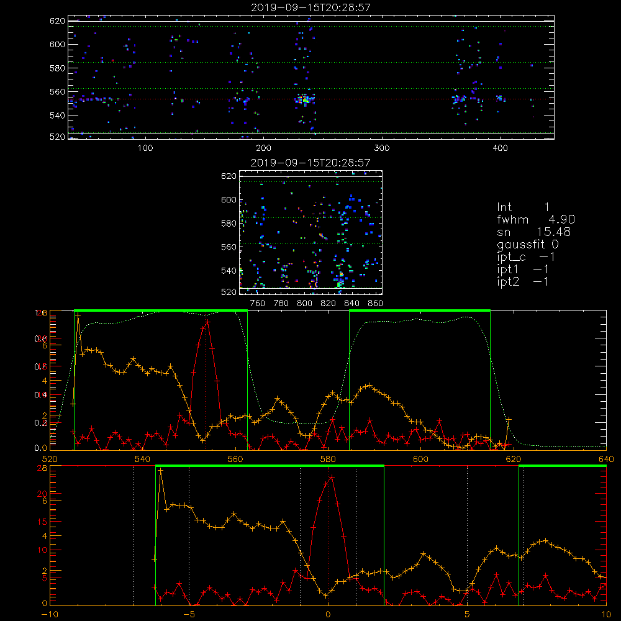Image resolution: width=621 pixels, height=621 pixels.
Task: Click x-axis label 10 on the bottom offset plot
Action: coord(606,615)
